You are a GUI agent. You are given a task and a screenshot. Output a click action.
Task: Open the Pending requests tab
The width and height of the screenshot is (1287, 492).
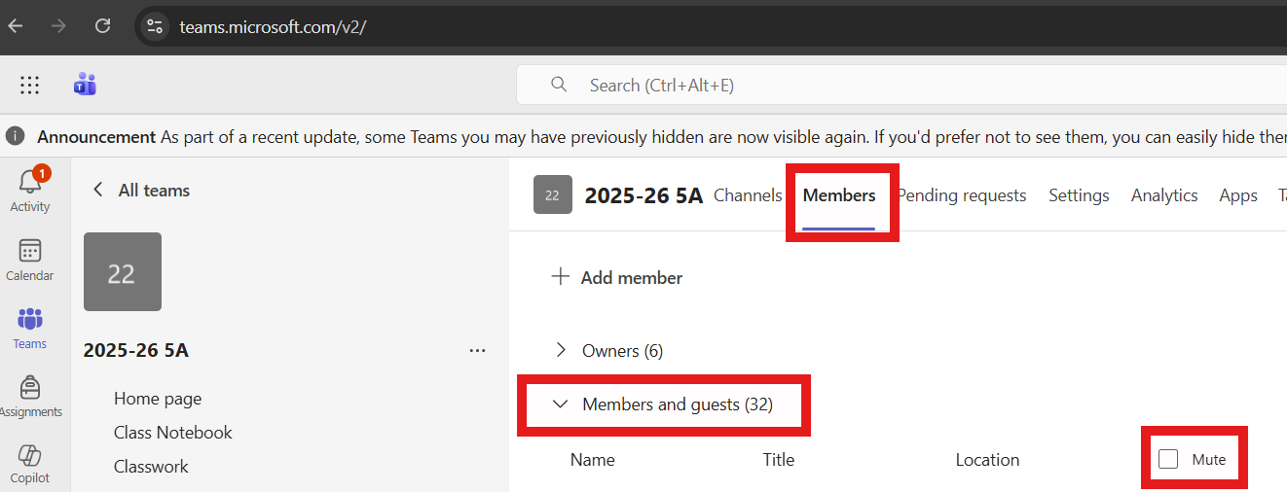962,195
